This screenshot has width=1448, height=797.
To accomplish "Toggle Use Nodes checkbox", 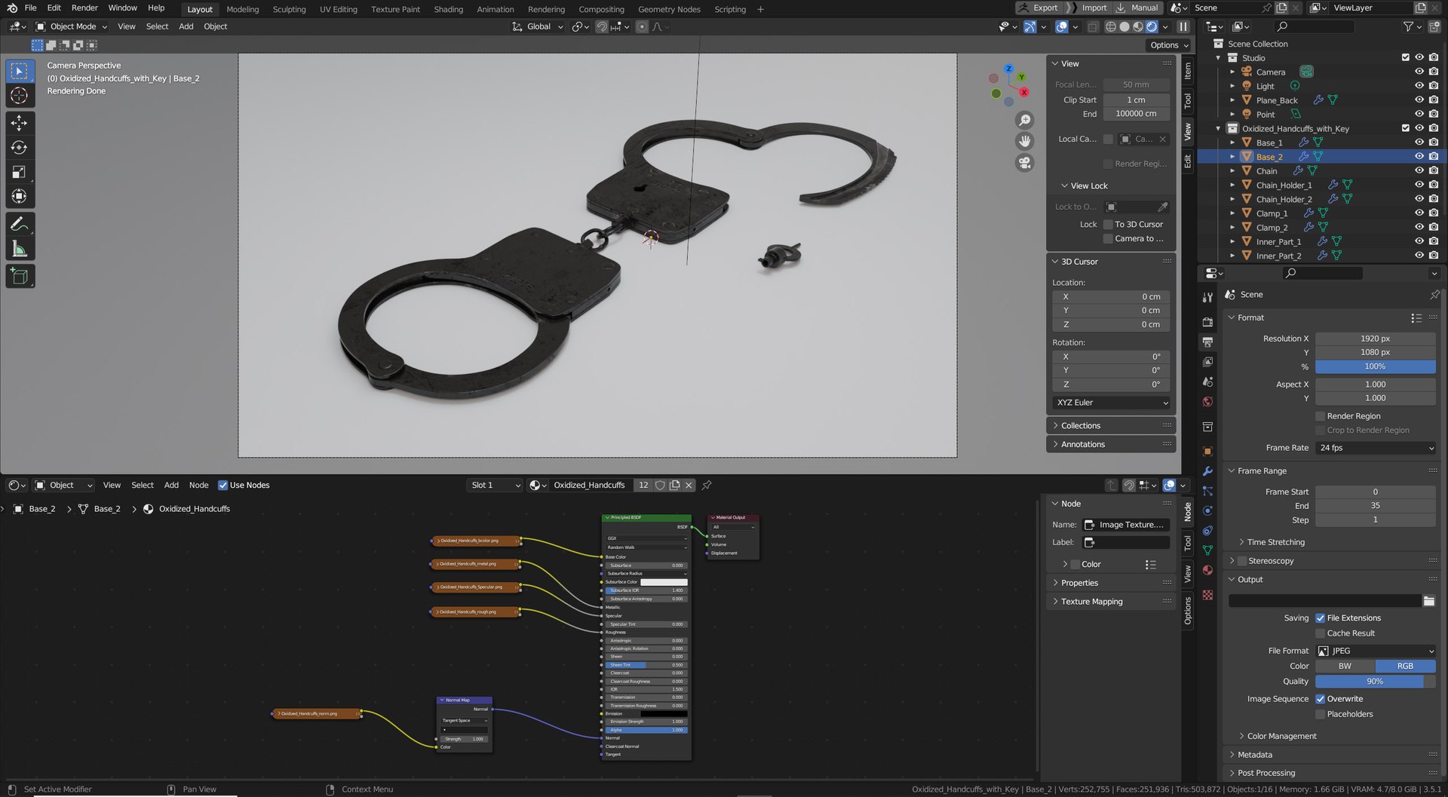I will tap(222, 486).
